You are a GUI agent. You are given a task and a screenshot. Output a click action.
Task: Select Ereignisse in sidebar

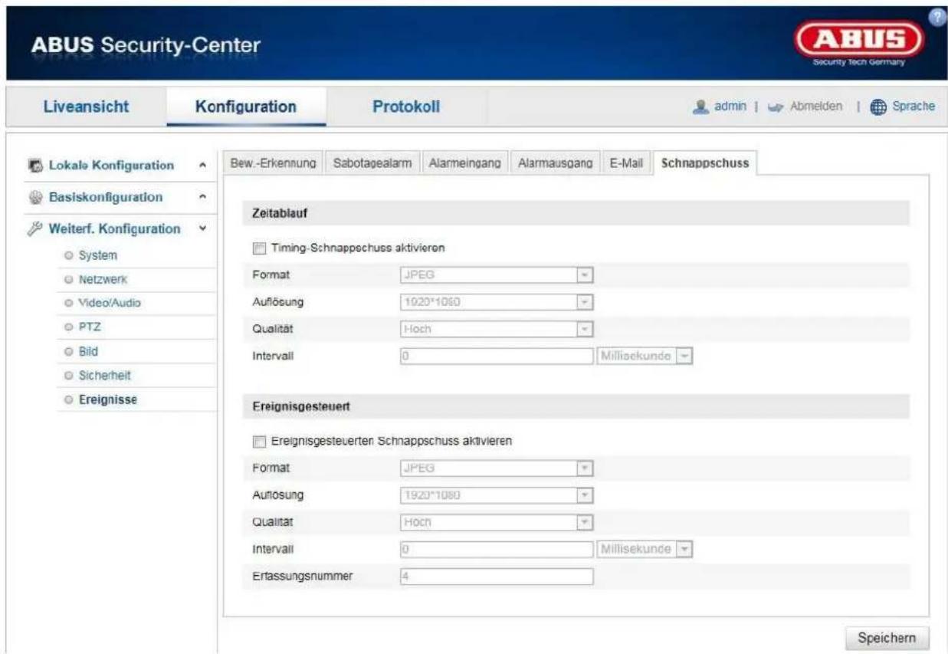(x=107, y=399)
